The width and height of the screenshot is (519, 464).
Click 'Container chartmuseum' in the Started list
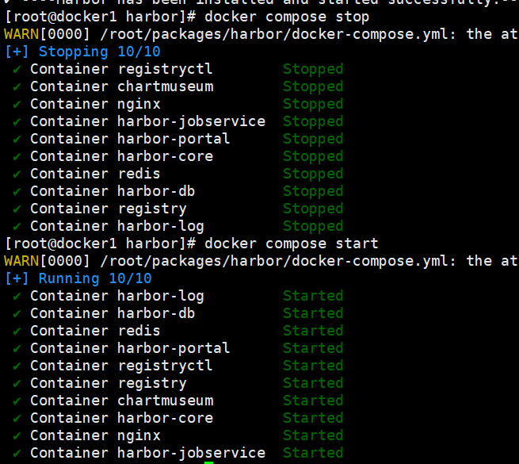pos(122,401)
